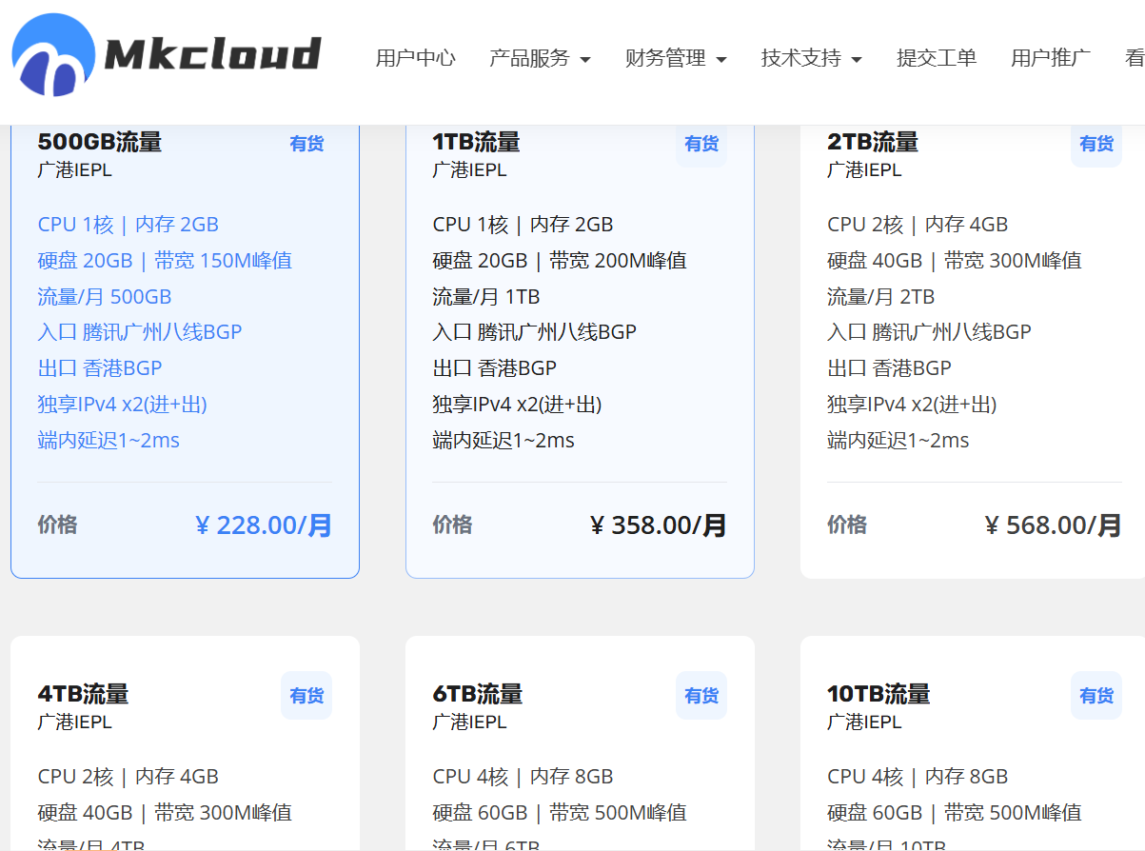1145x851 pixels.
Task: Expand the 技术支持 dropdown menu
Action: (811, 58)
